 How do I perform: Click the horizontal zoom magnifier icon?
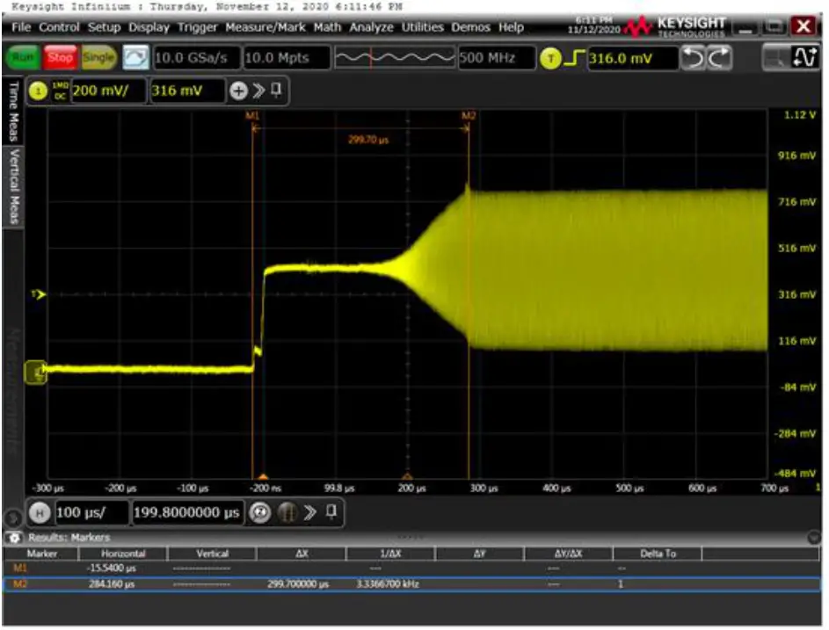tap(258, 512)
